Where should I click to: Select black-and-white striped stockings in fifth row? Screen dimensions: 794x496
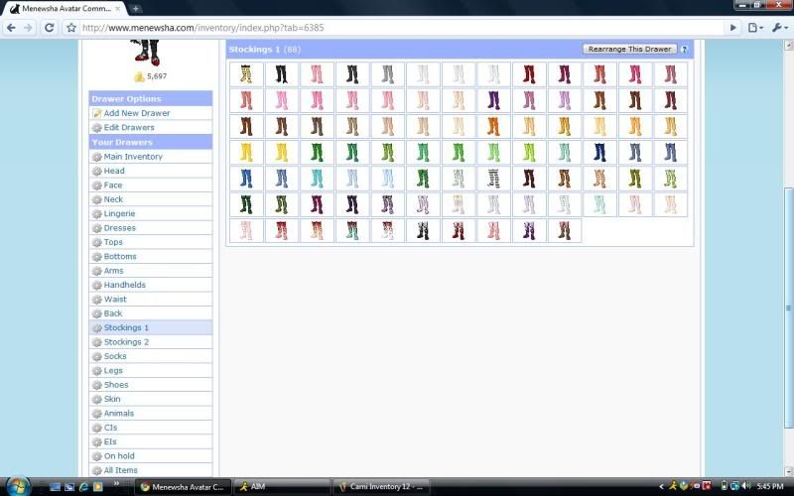(493, 179)
